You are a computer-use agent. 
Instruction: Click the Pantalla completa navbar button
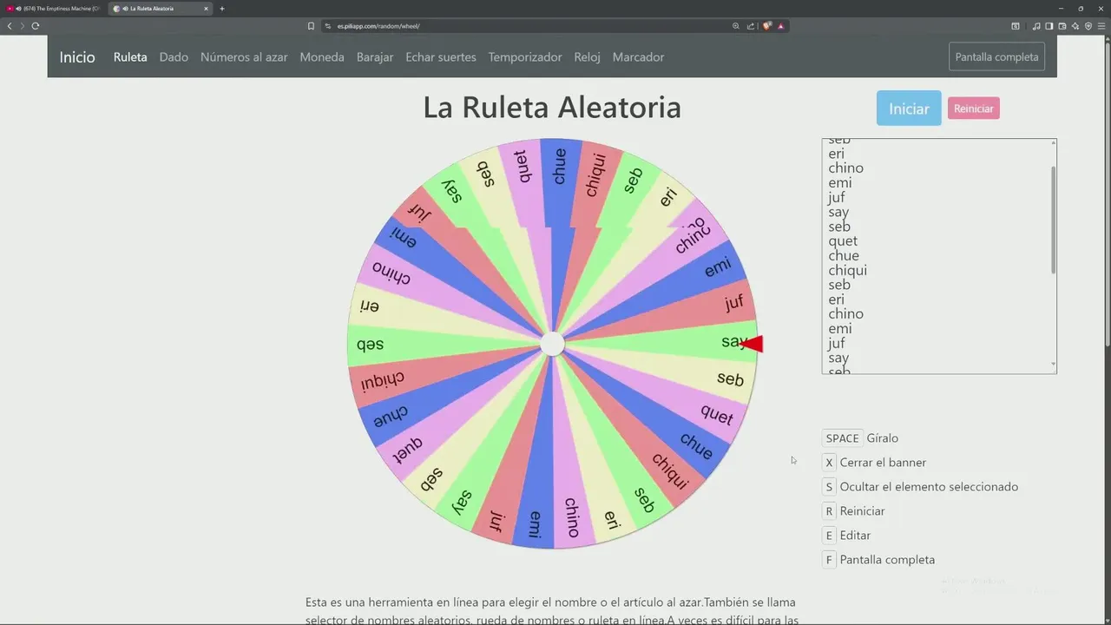[x=997, y=57]
